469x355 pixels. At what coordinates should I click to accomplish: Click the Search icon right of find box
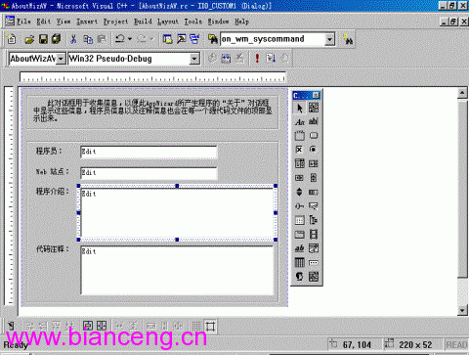(348, 39)
